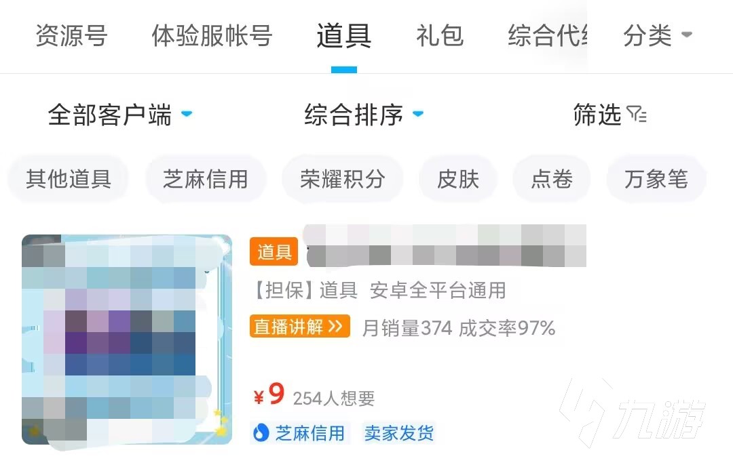Viewport: 733px width, 469px height.
Task: Click the blue arrow beside 综合排序
Action: click(418, 113)
